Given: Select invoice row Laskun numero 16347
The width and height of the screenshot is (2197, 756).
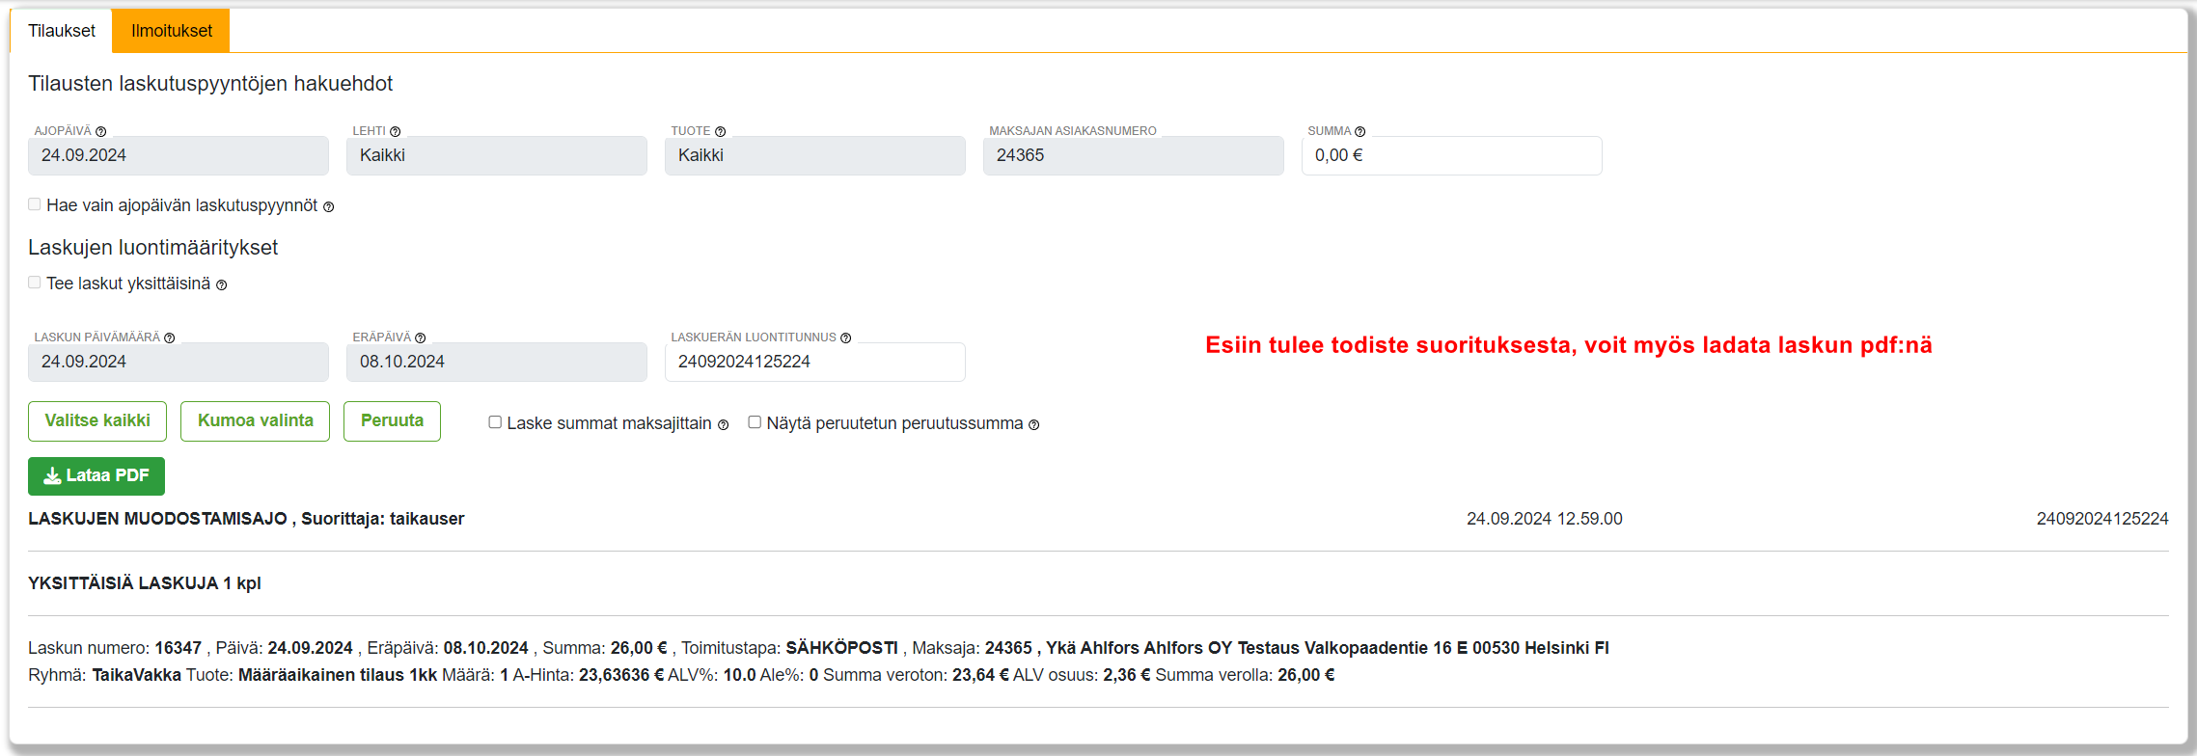Looking at the screenshot, I should click(818, 648).
